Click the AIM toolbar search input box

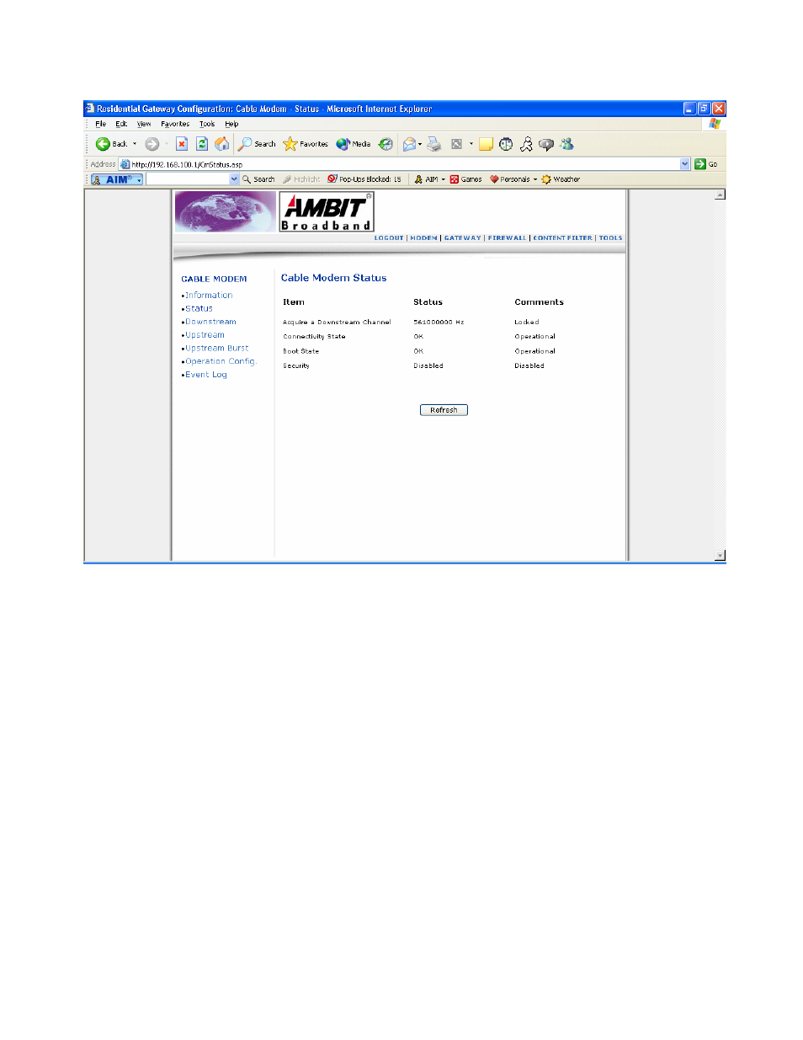click(188, 179)
